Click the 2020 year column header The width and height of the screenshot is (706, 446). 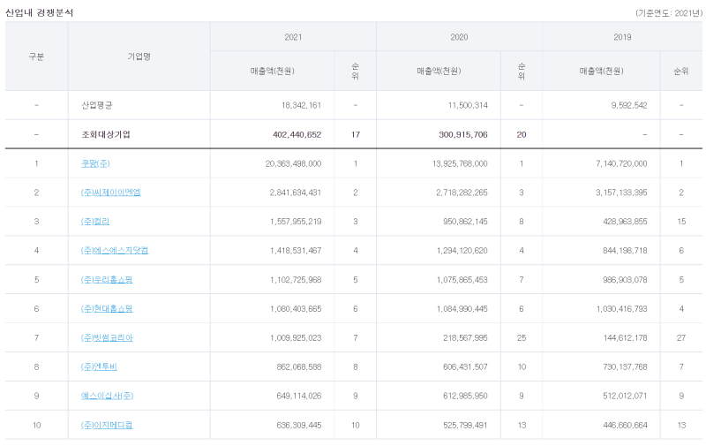point(459,37)
